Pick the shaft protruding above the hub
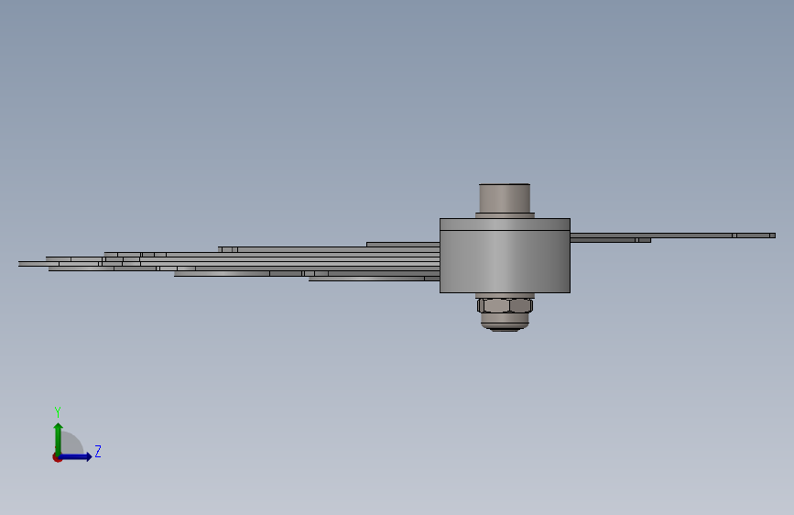The width and height of the screenshot is (794, 515). pyautogui.click(x=505, y=198)
